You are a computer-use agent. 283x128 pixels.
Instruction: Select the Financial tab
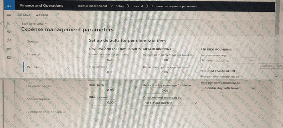pyautogui.click(x=33, y=54)
